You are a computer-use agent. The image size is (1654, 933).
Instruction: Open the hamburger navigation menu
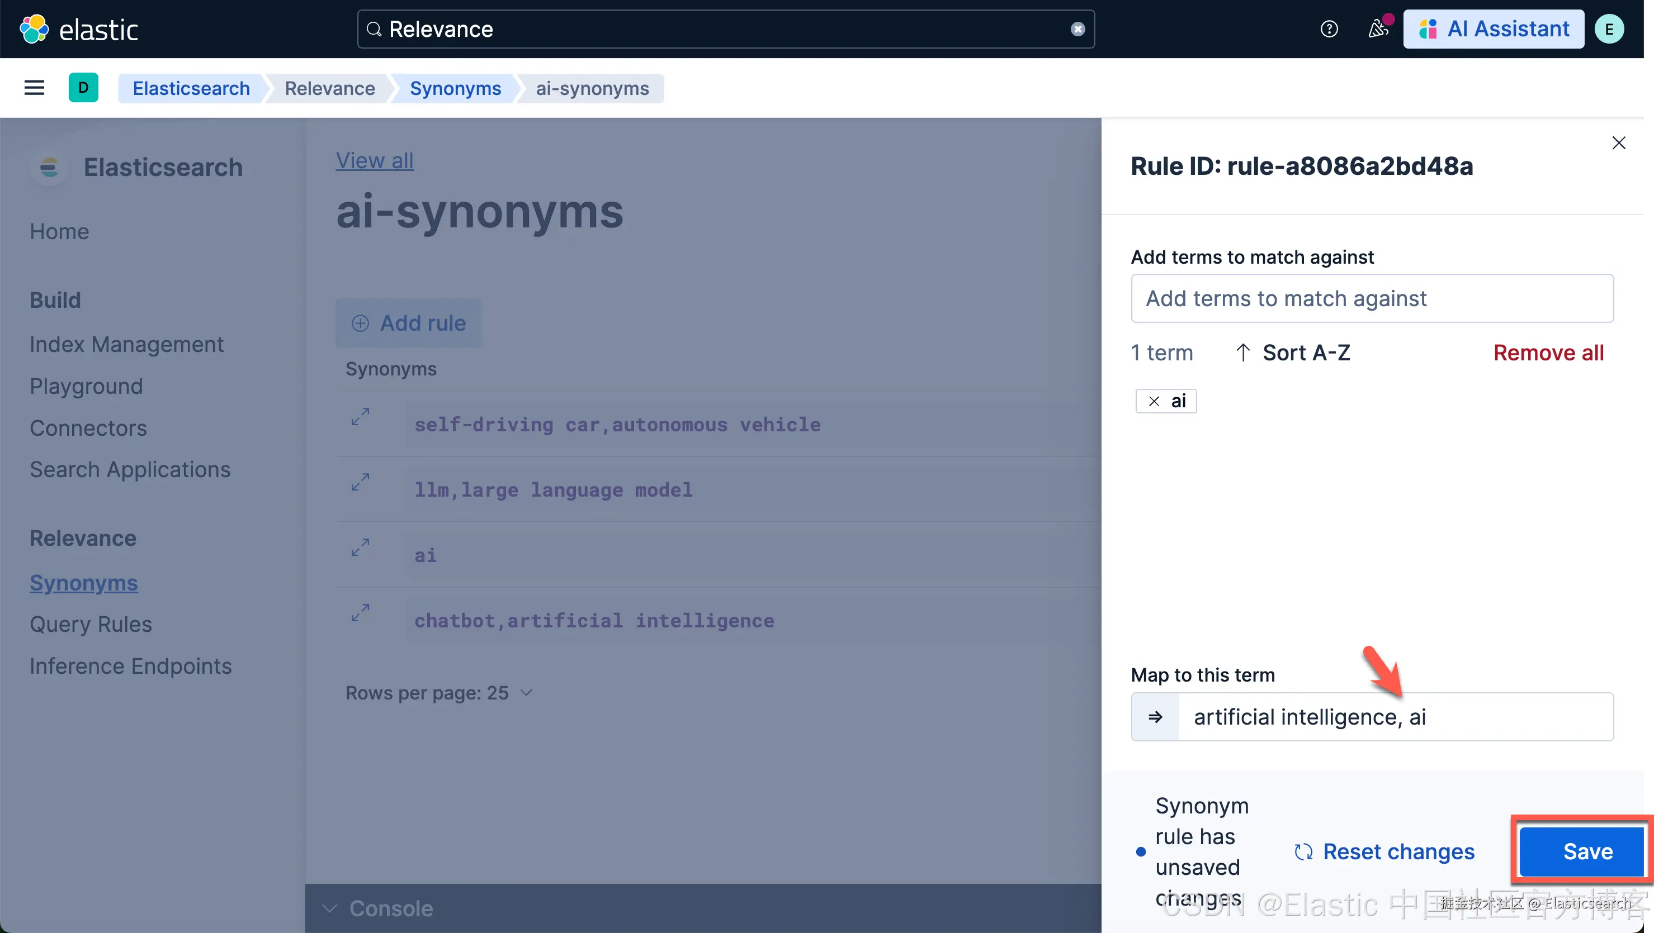(34, 88)
